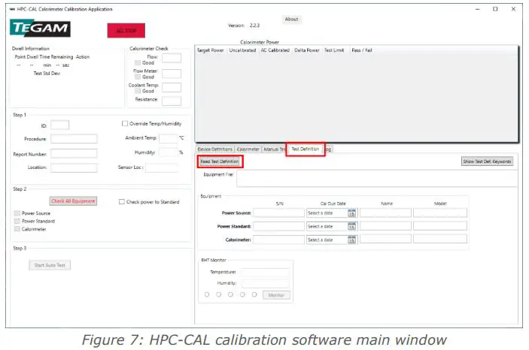Click AC Calibrated column header
Viewport: 529px width, 350px height.
click(275, 50)
